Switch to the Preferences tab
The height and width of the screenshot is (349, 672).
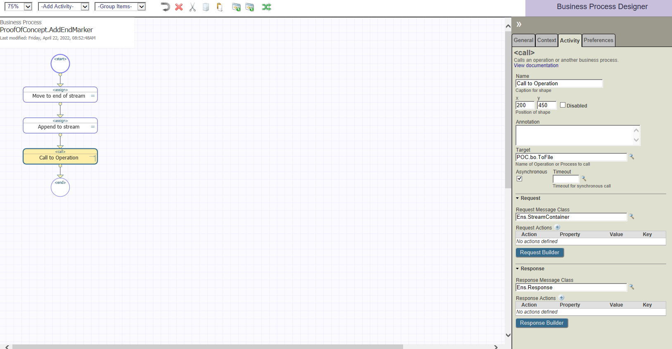[x=598, y=40]
